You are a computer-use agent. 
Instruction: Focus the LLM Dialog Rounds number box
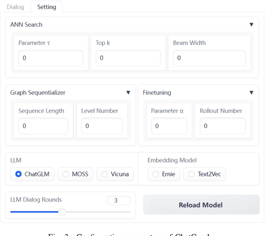118,200
